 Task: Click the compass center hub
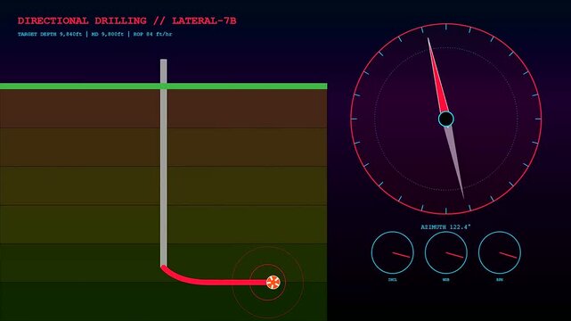(446, 119)
